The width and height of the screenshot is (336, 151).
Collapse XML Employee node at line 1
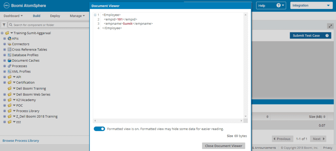[95, 15]
